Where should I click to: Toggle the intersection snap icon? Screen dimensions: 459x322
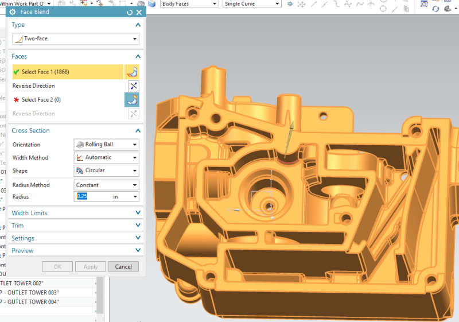click(371, 4)
